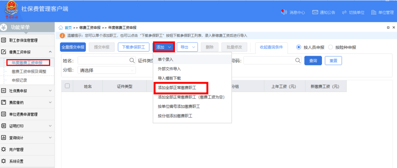Click the orange 温馨提示 info icon
The height and width of the screenshot is (168, 397).
pos(61,35)
